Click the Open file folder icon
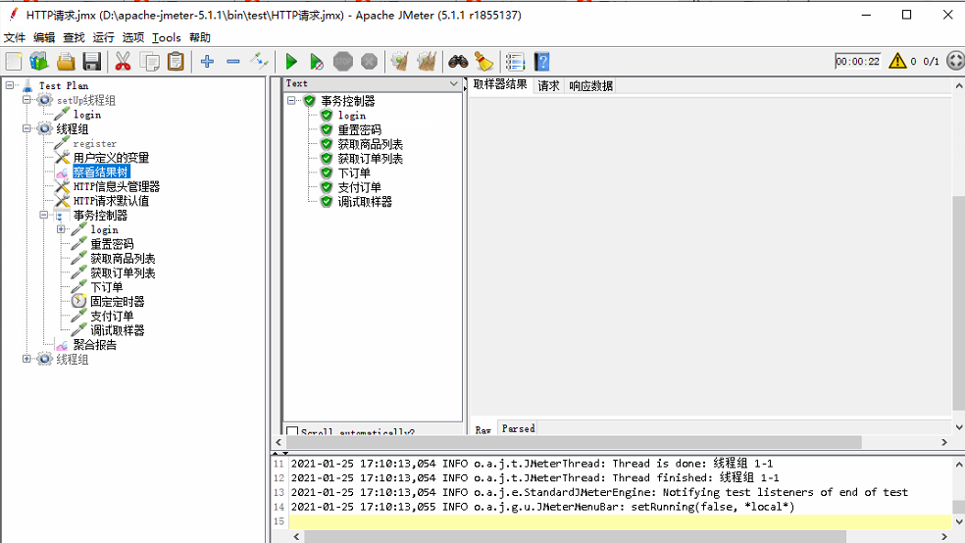The width and height of the screenshot is (965, 543). (66, 62)
